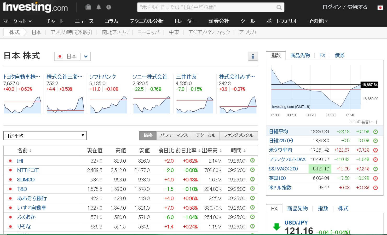Viewport: 387px width, 235px height.
Task: Open the マーケット dropdown menu
Action: [17, 21]
